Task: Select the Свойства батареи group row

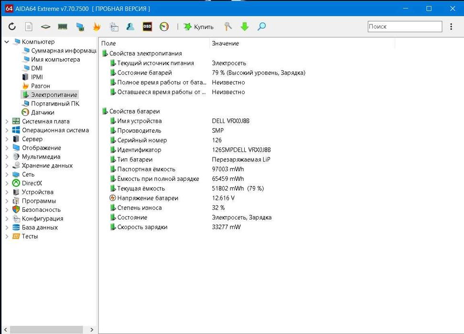Action: [x=131, y=112]
